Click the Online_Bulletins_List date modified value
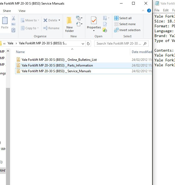The image size is (175, 185). pos(142,60)
